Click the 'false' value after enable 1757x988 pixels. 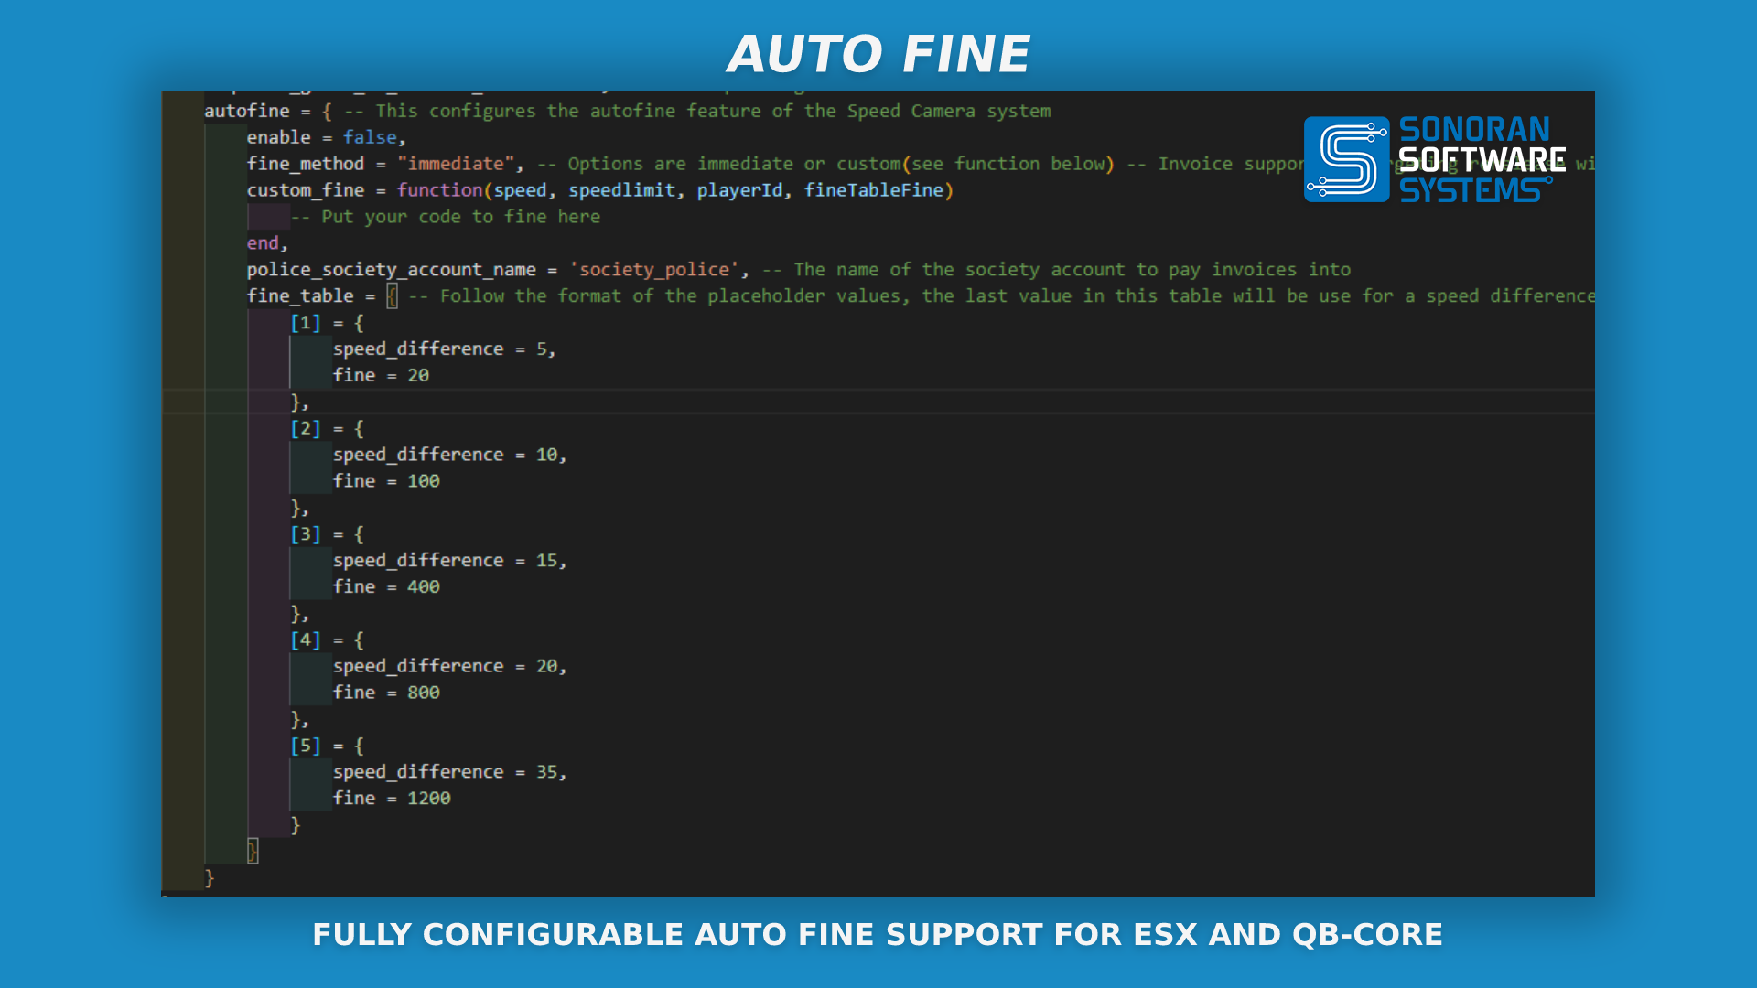pos(370,137)
